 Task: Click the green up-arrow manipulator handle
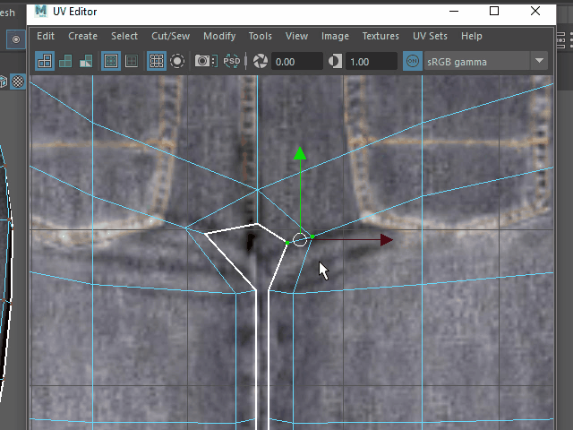300,154
